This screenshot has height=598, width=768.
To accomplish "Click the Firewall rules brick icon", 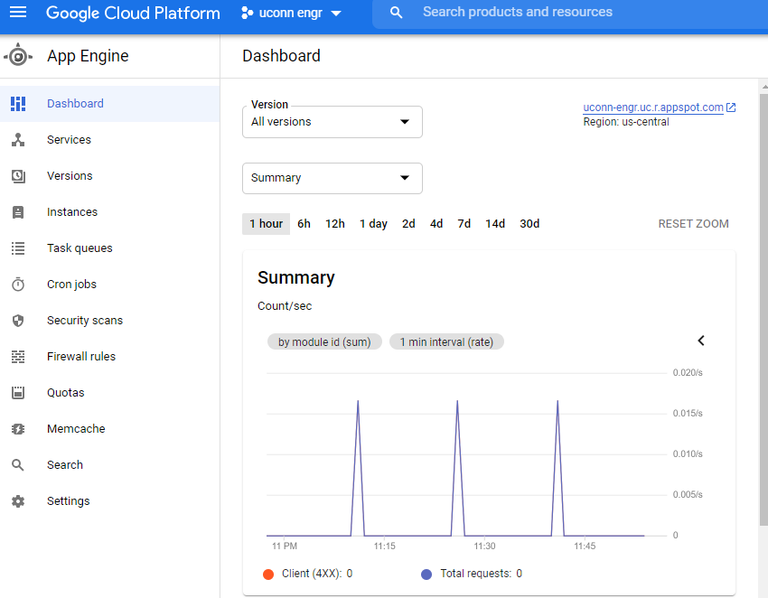I will (x=18, y=357).
